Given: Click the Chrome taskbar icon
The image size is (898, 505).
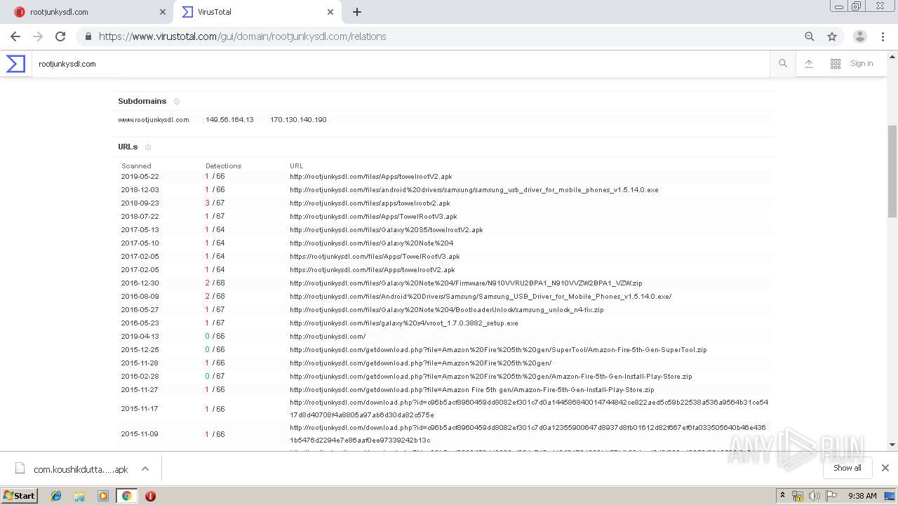Looking at the screenshot, I should [x=126, y=496].
